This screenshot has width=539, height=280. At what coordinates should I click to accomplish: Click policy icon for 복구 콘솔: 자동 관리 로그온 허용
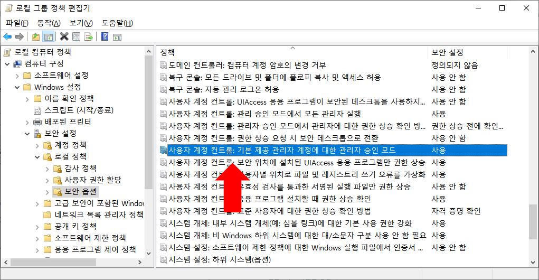point(163,90)
